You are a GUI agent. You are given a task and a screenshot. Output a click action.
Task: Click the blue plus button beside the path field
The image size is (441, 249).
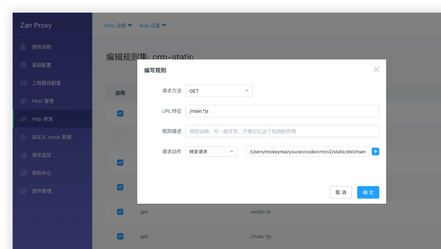(x=375, y=151)
